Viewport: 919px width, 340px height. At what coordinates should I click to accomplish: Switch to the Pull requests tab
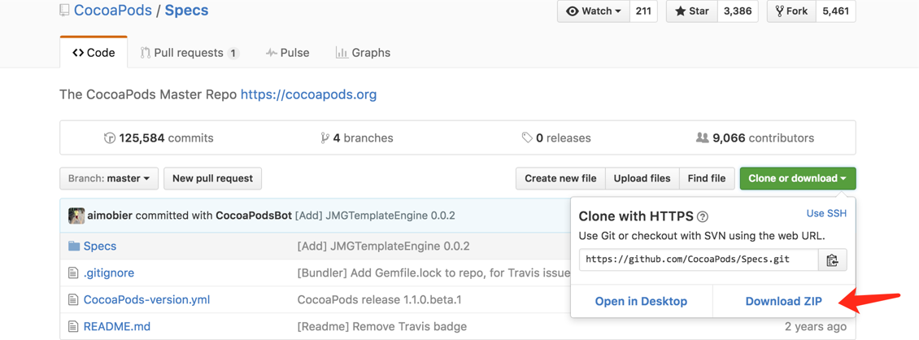click(189, 53)
